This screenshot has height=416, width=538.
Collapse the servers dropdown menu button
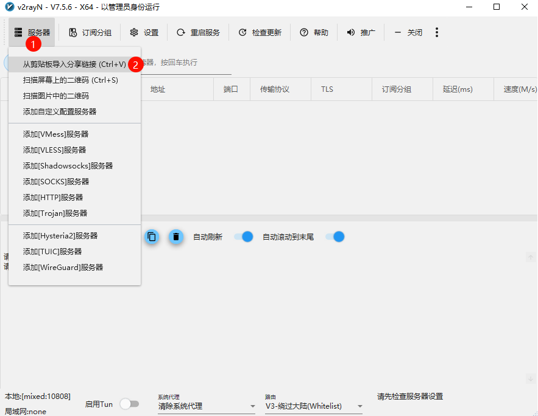coord(32,33)
